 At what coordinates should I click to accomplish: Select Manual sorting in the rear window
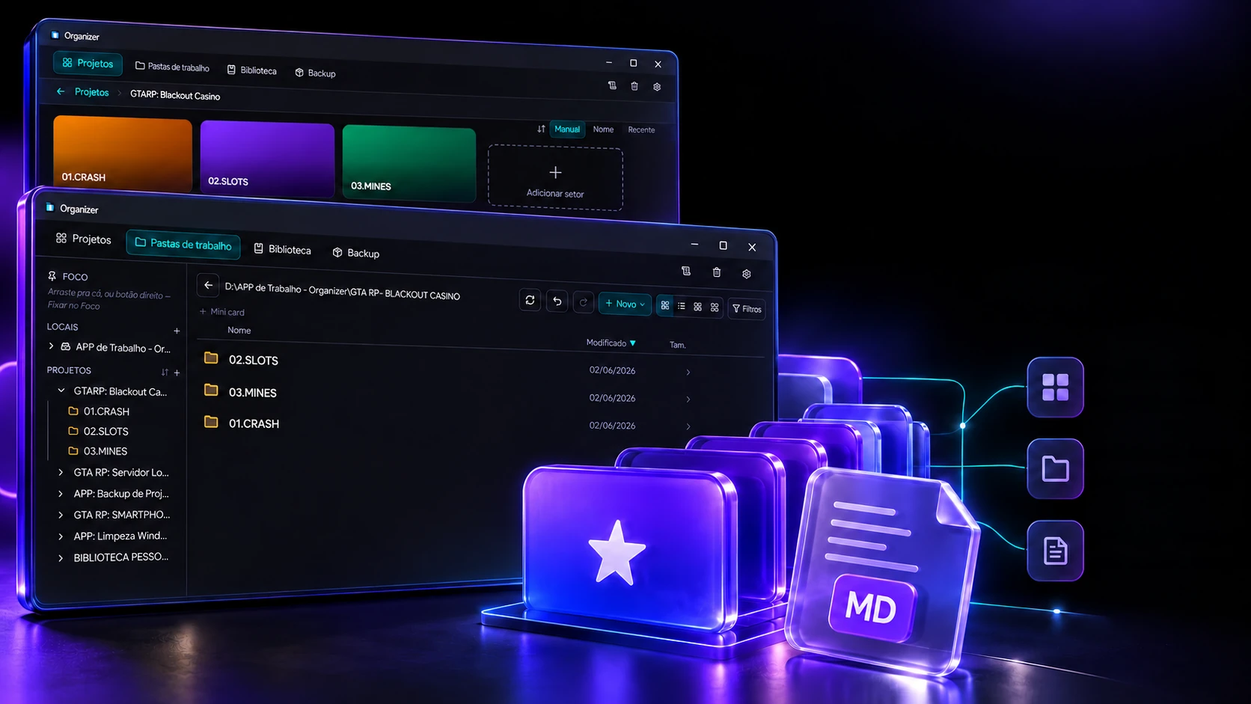tap(567, 129)
